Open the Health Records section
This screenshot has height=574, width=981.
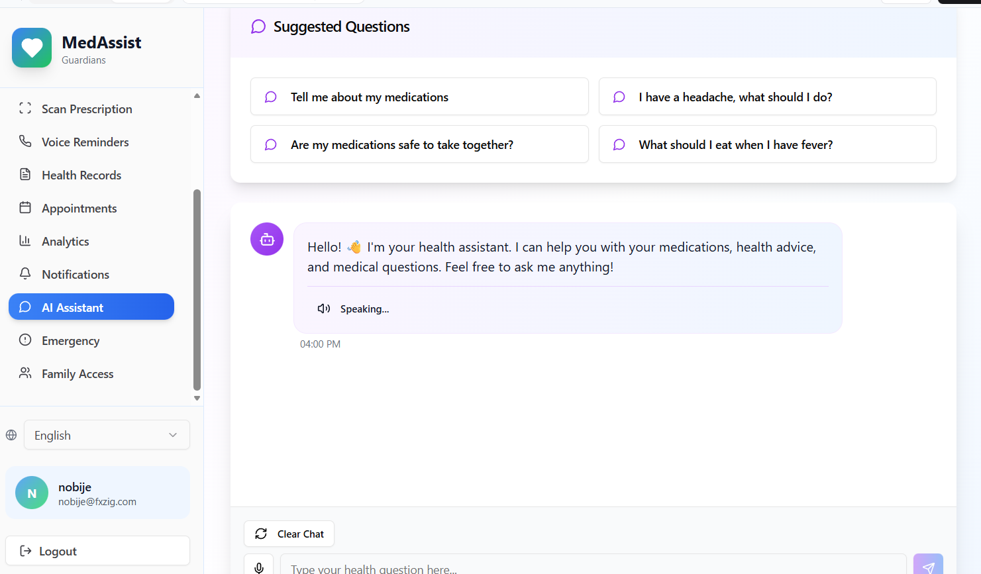point(81,175)
